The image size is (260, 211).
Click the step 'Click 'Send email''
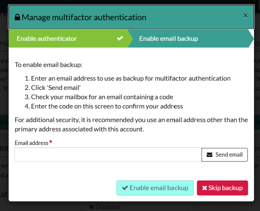coord(56,88)
